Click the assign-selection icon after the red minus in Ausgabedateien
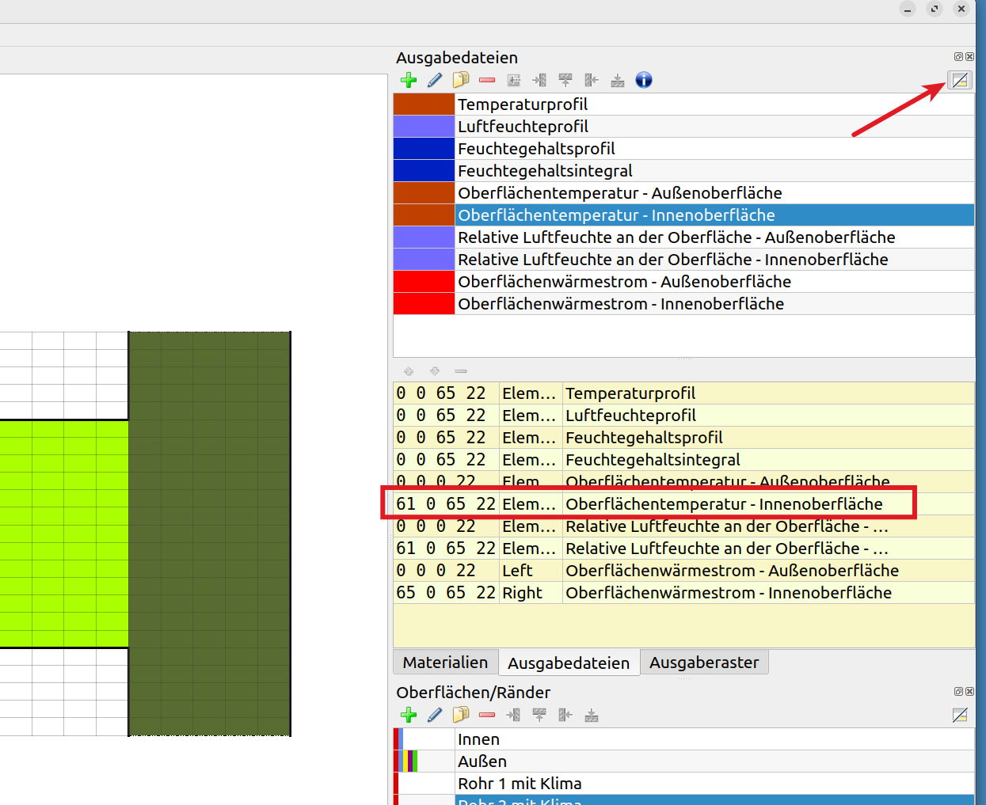Image resolution: width=986 pixels, height=805 pixels. click(514, 80)
